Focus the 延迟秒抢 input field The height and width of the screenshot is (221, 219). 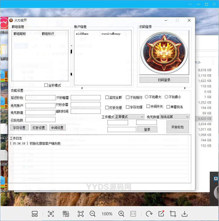[40, 98]
